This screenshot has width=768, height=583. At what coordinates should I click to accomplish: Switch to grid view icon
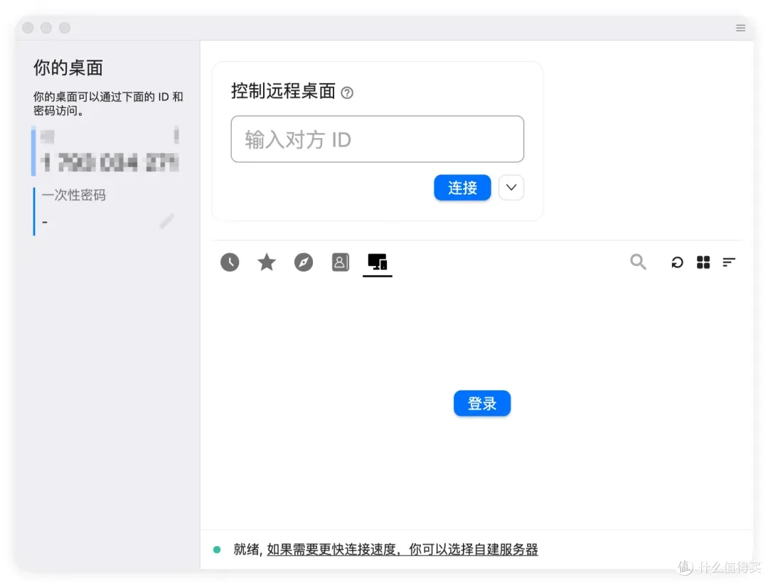click(703, 262)
